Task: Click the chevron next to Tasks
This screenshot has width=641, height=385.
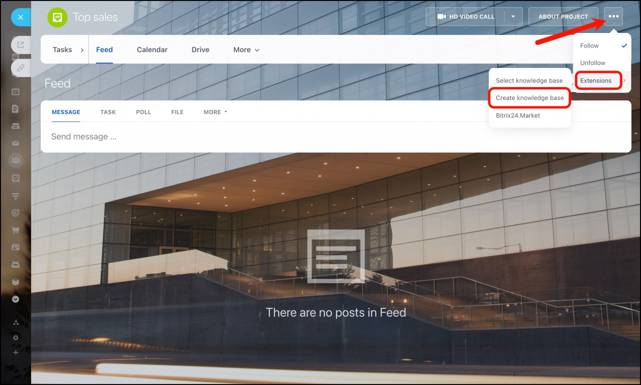Action: 82,50
